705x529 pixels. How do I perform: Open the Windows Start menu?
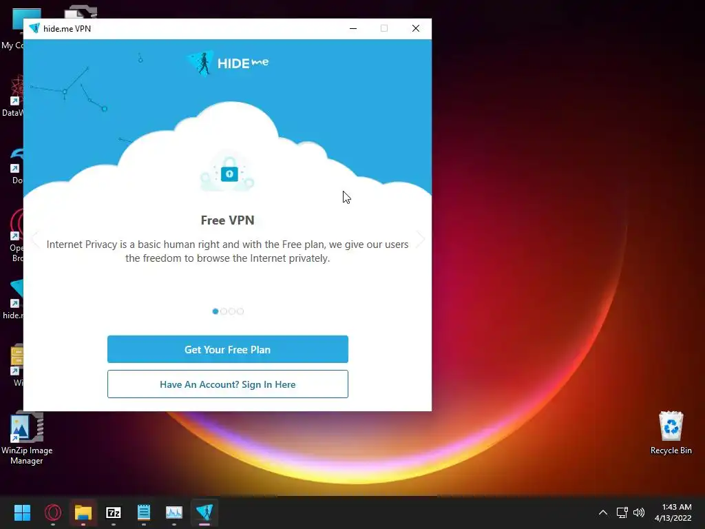(22, 512)
